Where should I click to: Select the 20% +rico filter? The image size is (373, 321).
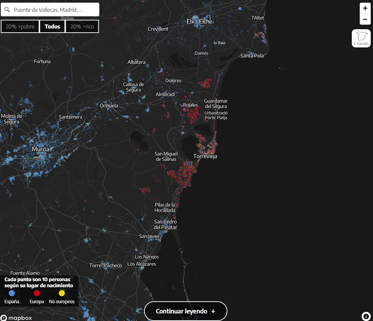click(82, 27)
